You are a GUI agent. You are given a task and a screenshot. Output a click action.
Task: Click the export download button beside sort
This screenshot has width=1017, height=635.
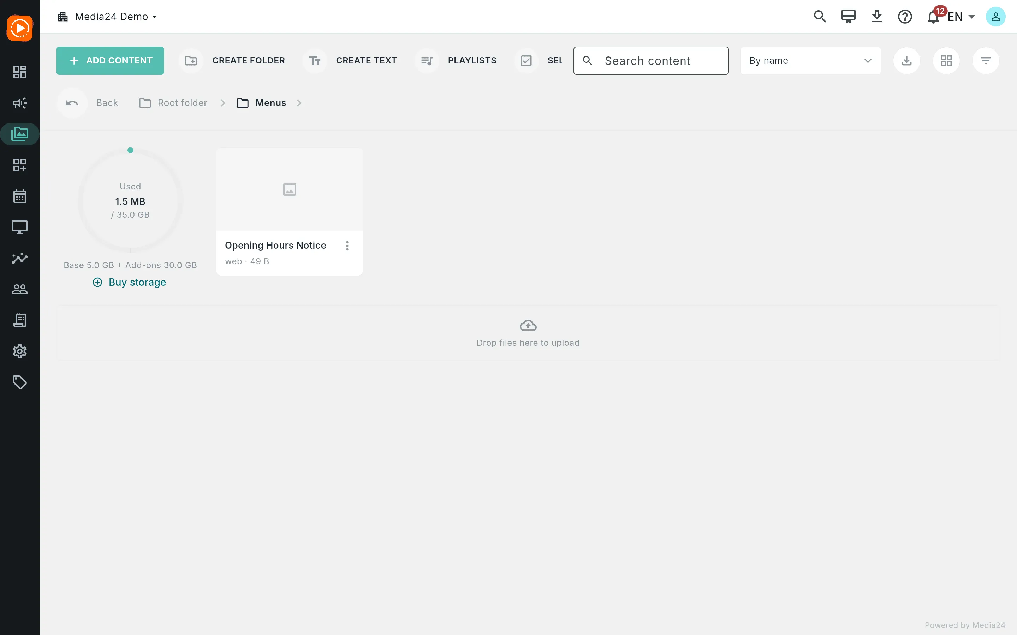point(907,61)
